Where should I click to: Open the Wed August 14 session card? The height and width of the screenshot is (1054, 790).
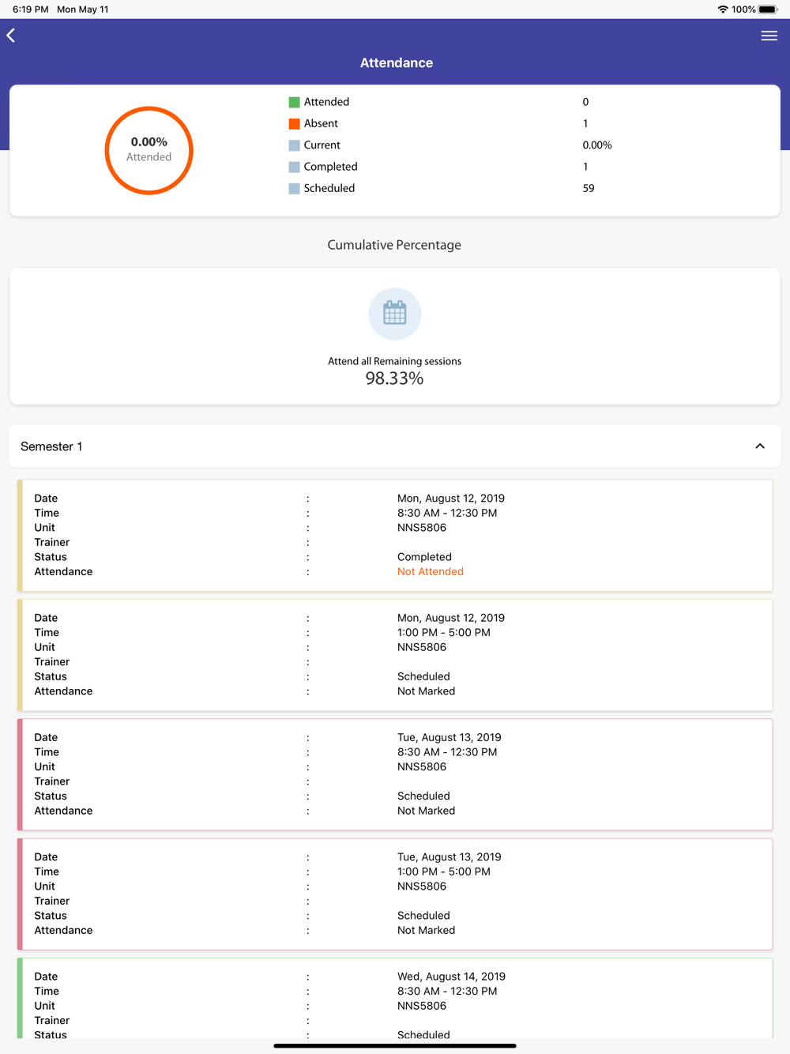(x=395, y=999)
